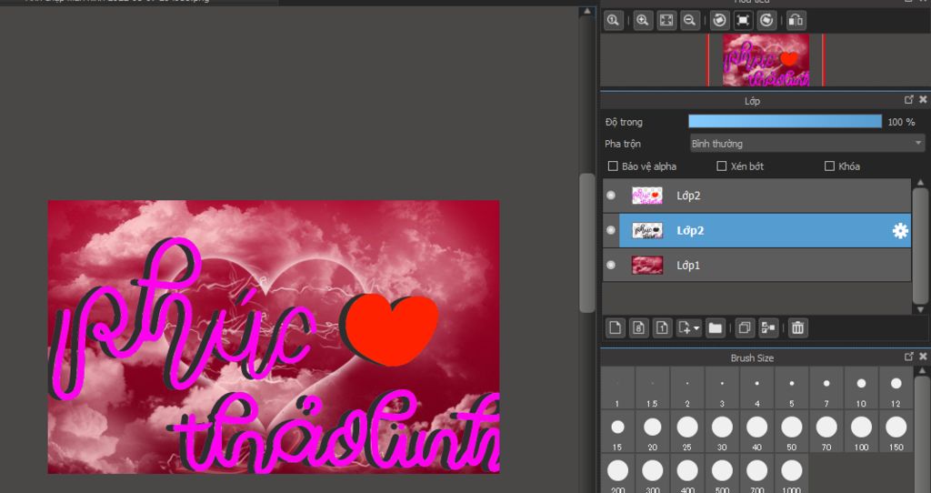Viewport: 931px width, 493px height.
Task: Float the Lớp panel
Action: [909, 100]
